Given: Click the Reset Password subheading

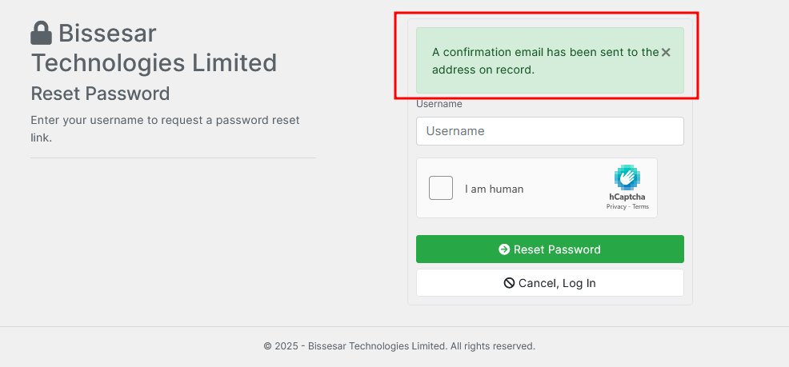Looking at the screenshot, I should point(100,94).
